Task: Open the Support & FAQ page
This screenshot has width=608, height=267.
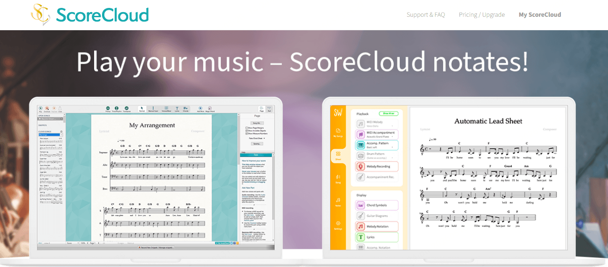Action: click(425, 14)
